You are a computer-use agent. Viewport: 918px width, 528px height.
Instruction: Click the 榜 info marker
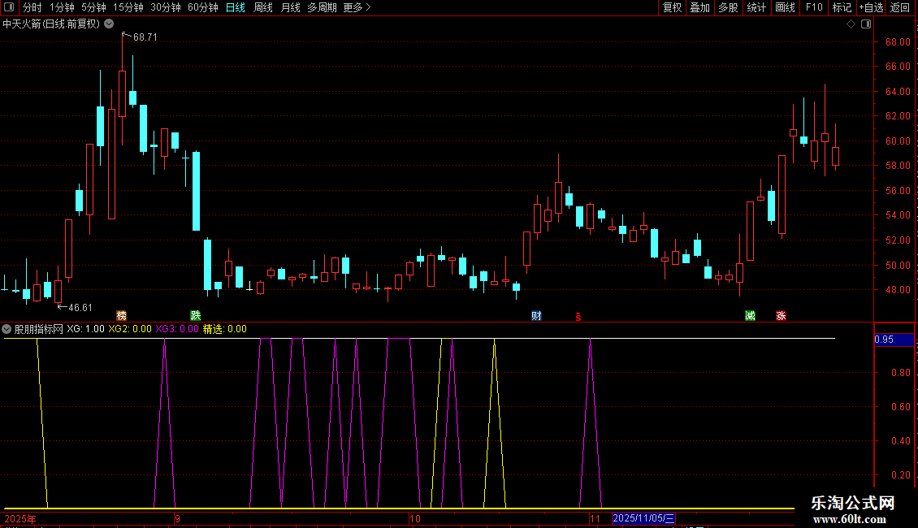[121, 315]
